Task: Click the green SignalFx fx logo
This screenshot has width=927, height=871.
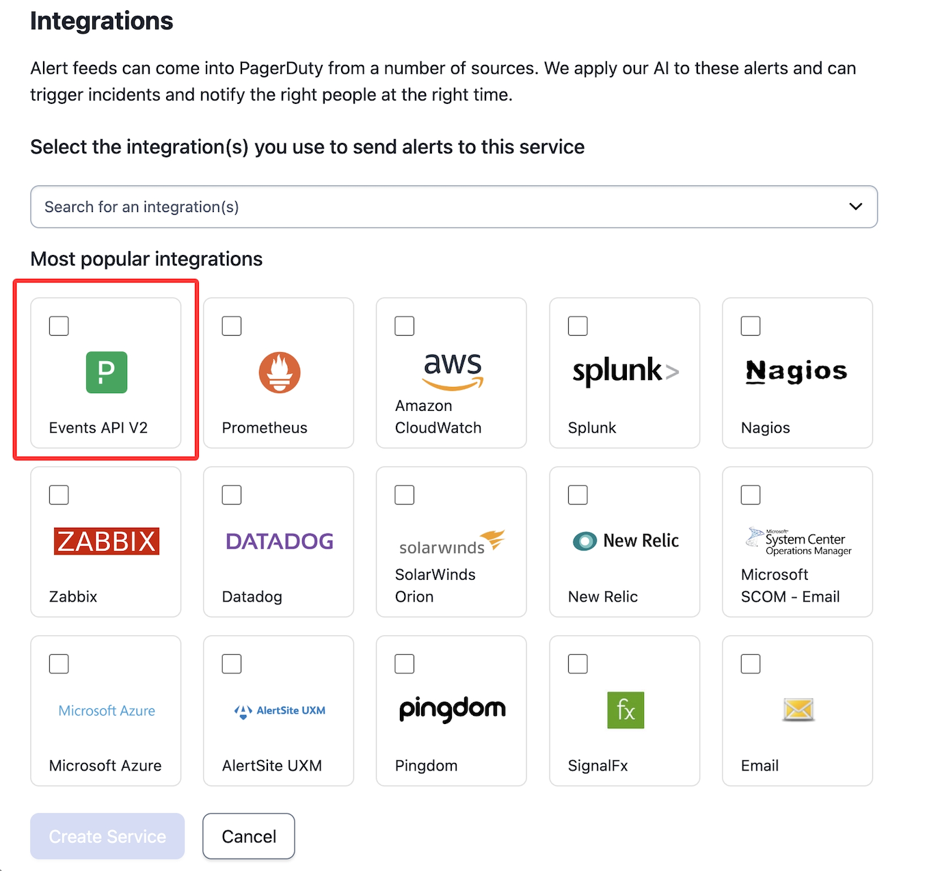Action: pyautogui.click(x=626, y=710)
